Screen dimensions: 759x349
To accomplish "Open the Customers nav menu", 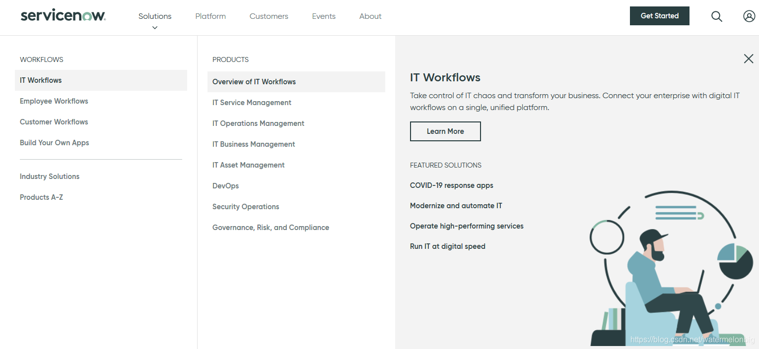I will (269, 16).
